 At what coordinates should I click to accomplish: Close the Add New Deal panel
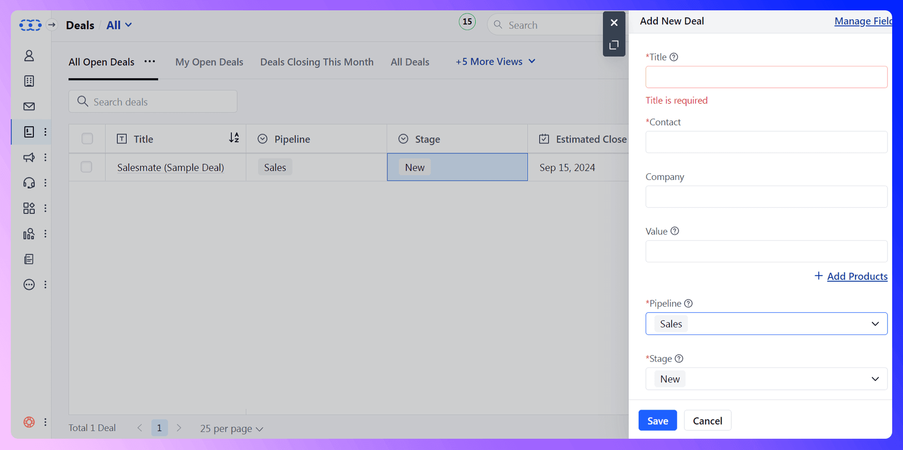pyautogui.click(x=614, y=23)
